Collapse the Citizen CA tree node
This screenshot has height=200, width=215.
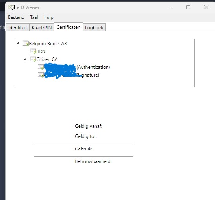[x=25, y=59]
